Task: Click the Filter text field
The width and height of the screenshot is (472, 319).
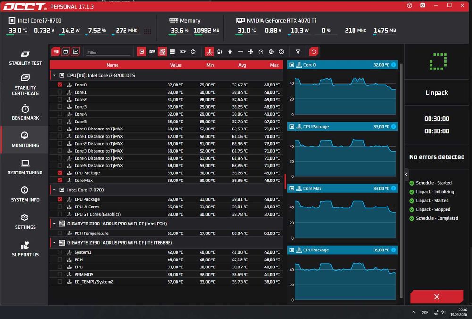Action: tap(108, 52)
